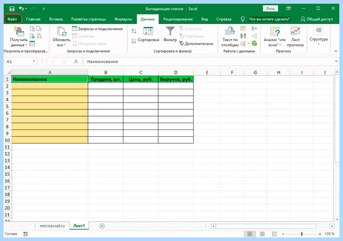Select the Выручка, руб. header cell
This screenshot has width=343, height=241.
(x=176, y=80)
